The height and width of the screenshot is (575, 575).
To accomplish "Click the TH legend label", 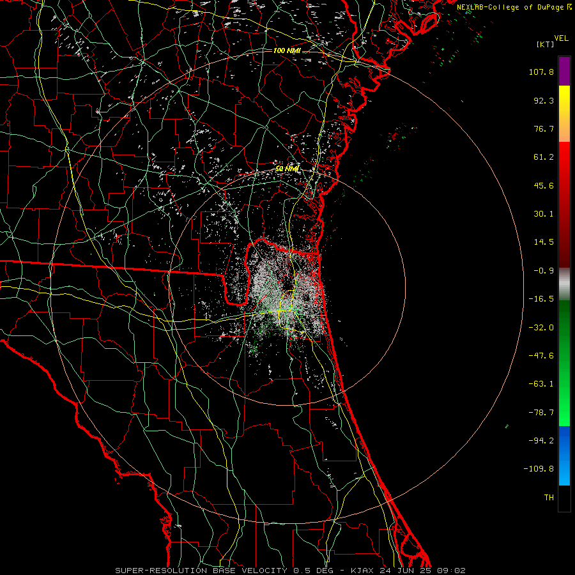I will click(549, 498).
